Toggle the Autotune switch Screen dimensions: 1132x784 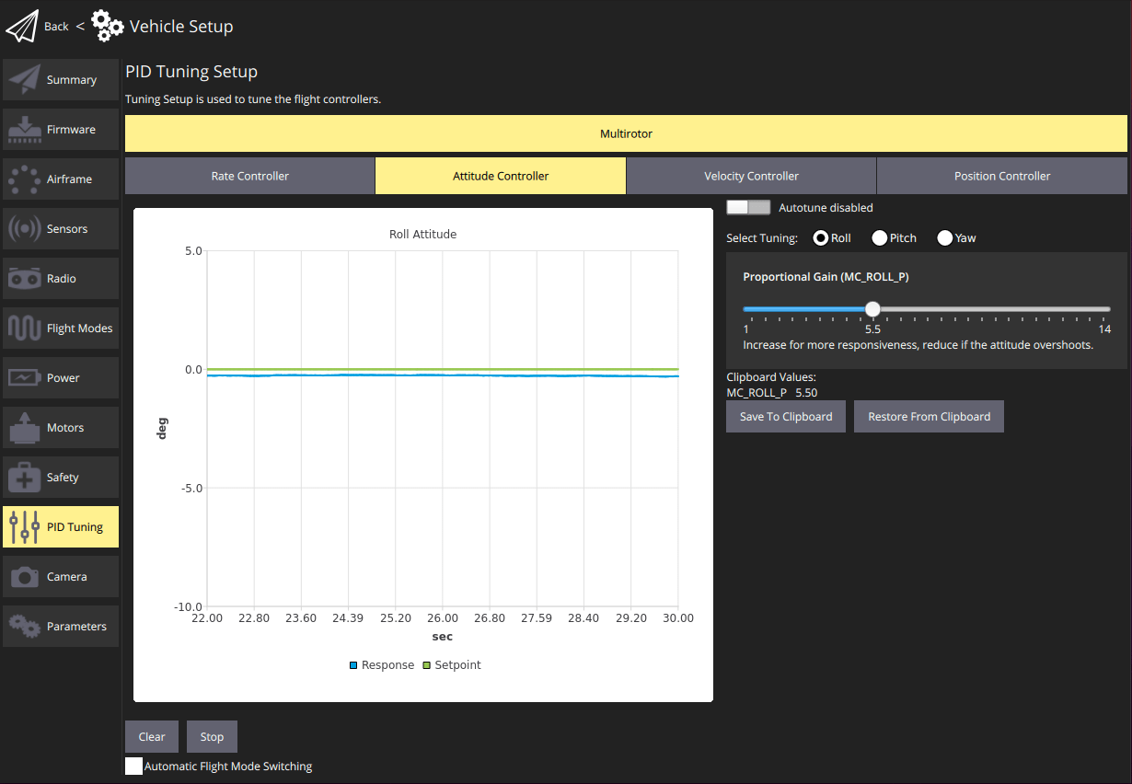pos(747,208)
